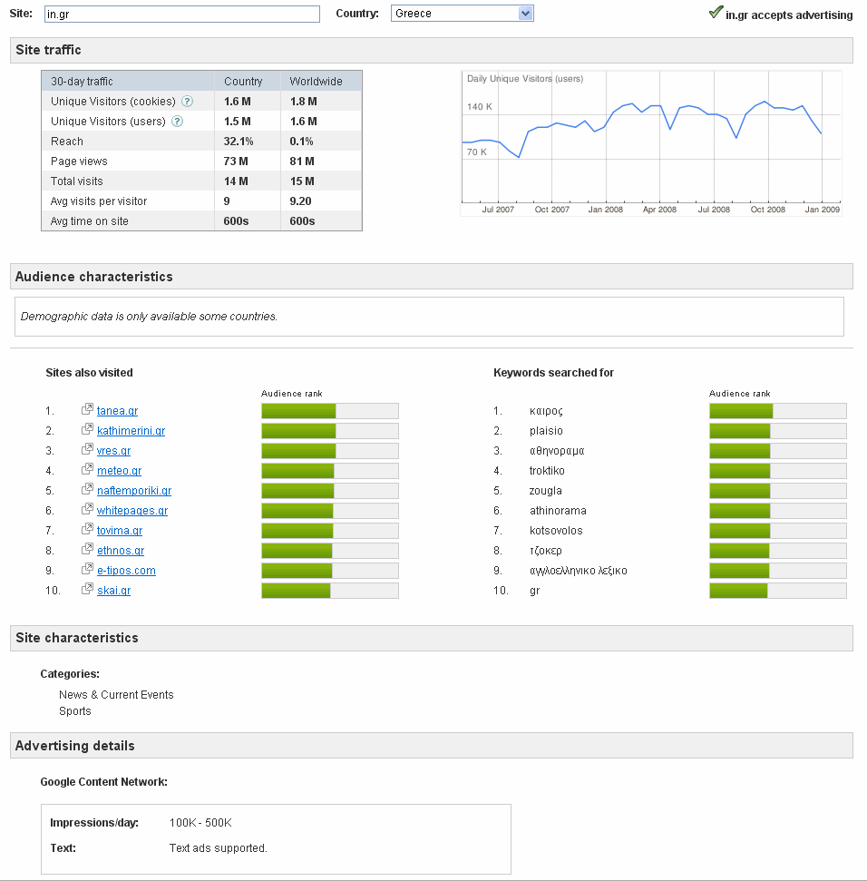This screenshot has width=867, height=881.
Task: Click the audience rank bar for tanea.gr
Action: pyautogui.click(x=330, y=411)
